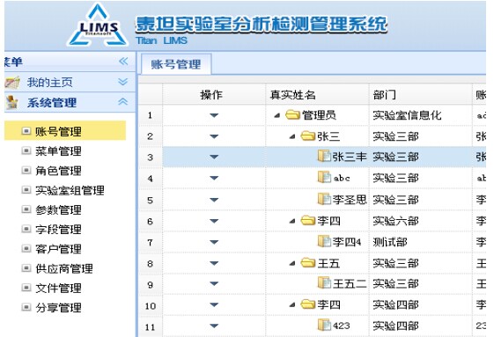494x337 pixels.
Task: Click the document icon of 李圣思
Action: click(x=324, y=199)
